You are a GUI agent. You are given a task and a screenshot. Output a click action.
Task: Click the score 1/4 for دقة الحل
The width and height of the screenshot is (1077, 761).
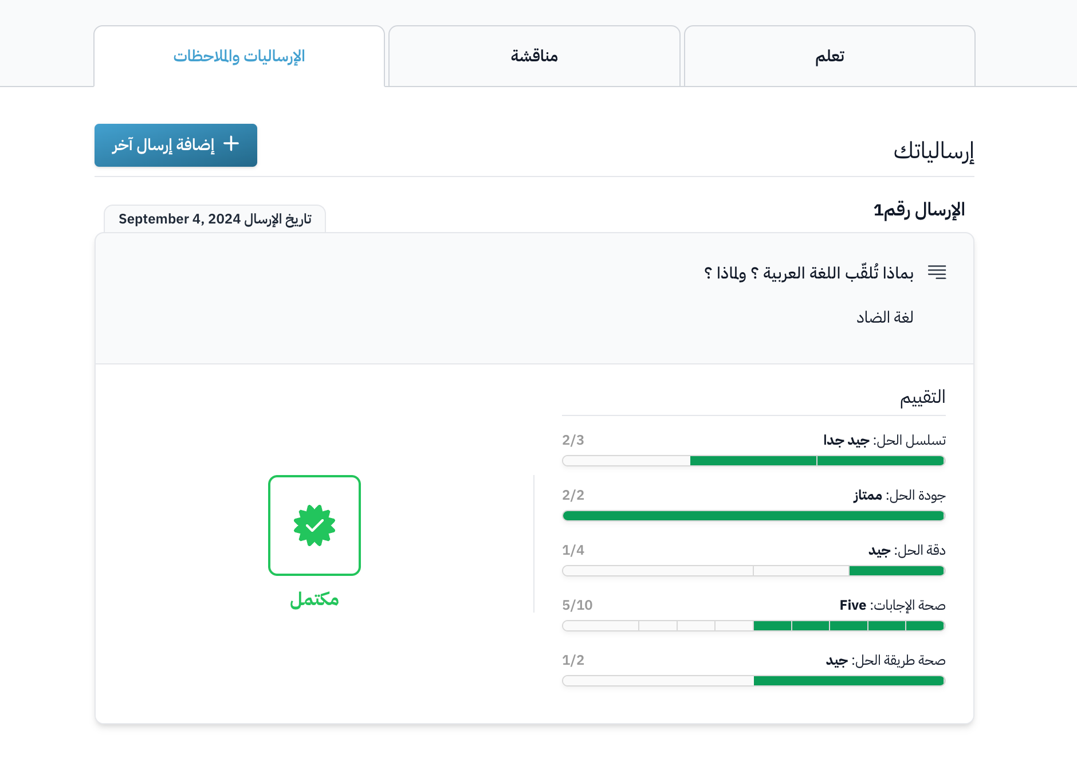click(x=573, y=550)
